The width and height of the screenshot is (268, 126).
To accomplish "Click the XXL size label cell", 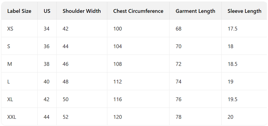I will [x=12, y=117].
